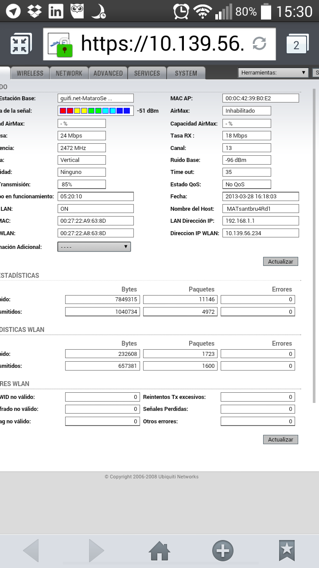Tap the battery status icon
The width and height of the screenshot is (319, 568).
[266, 11]
